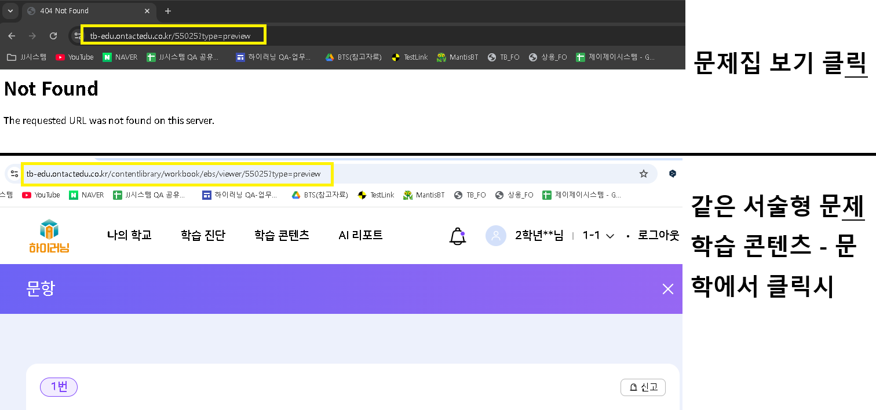Click the back arrow in top browser
876x410 pixels.
pos(12,36)
